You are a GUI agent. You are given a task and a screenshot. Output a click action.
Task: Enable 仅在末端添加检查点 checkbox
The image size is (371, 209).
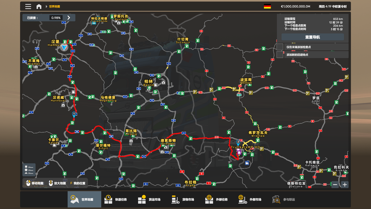(x=280, y=47)
